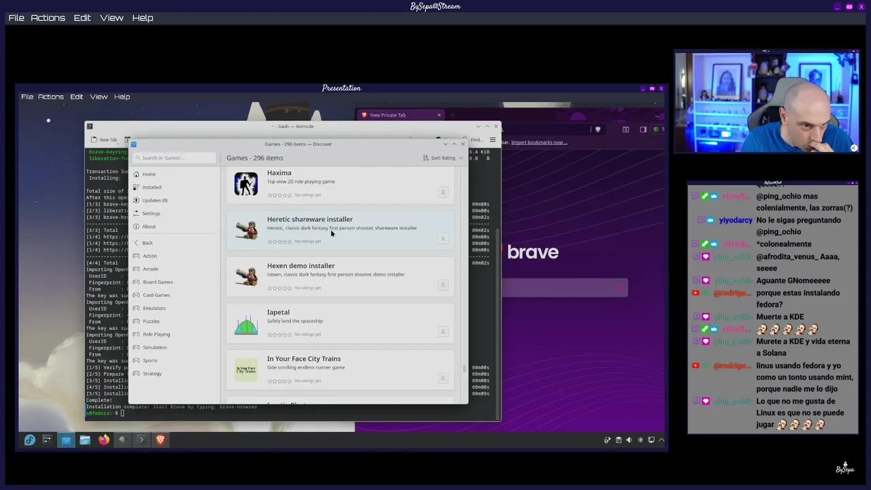
Task: Open the top-level Actions menu
Action: click(48, 18)
